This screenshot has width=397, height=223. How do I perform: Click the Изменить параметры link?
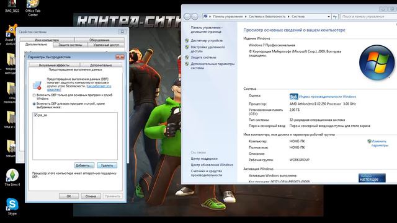380,143
